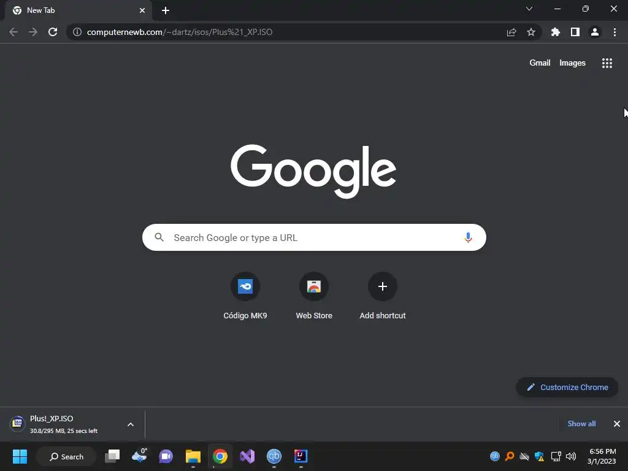Open IntelliJ IDEA from taskbar
The image size is (628, 471).
click(x=301, y=456)
